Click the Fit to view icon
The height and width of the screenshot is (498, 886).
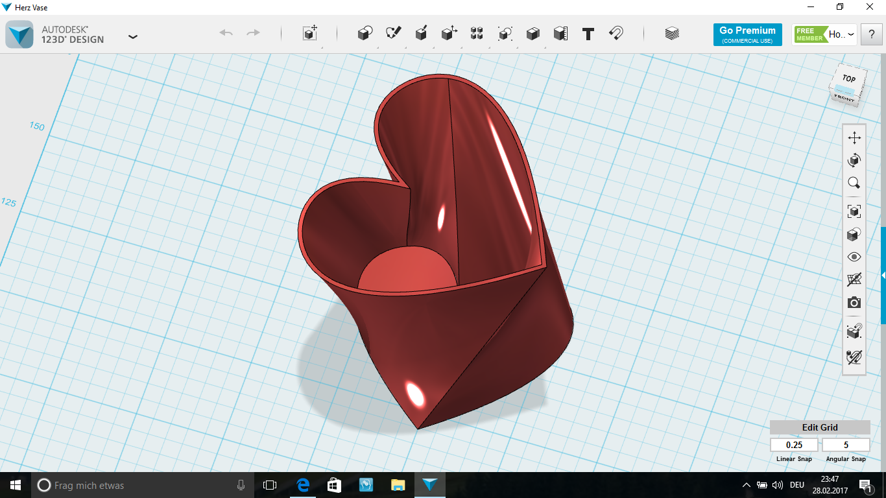coord(854,211)
